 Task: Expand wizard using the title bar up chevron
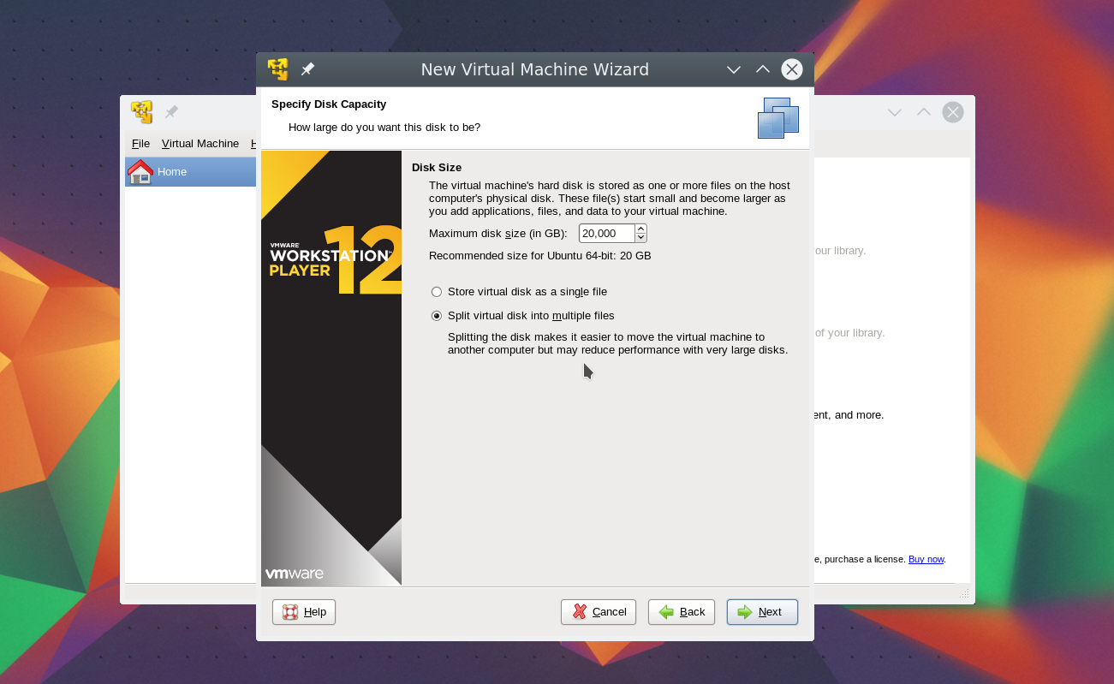pos(763,69)
